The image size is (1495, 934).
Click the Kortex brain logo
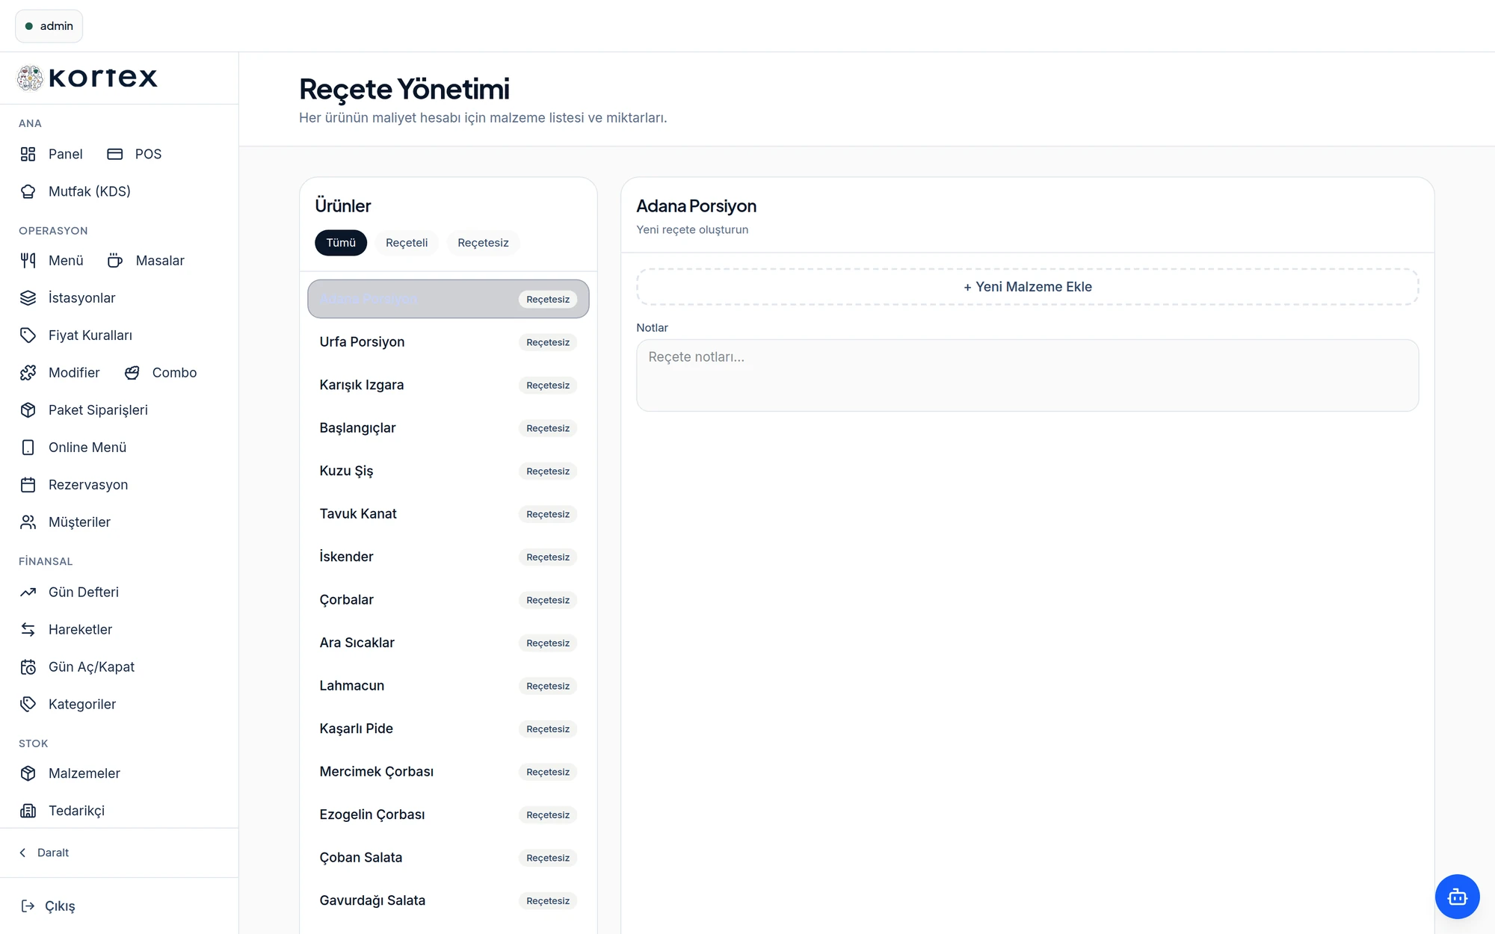pyautogui.click(x=30, y=78)
